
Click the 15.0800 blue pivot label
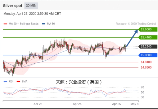(148, 55)
